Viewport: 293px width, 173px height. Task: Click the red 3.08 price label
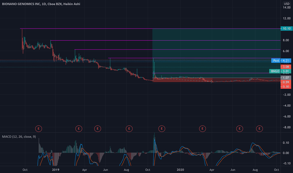pos(286,67)
